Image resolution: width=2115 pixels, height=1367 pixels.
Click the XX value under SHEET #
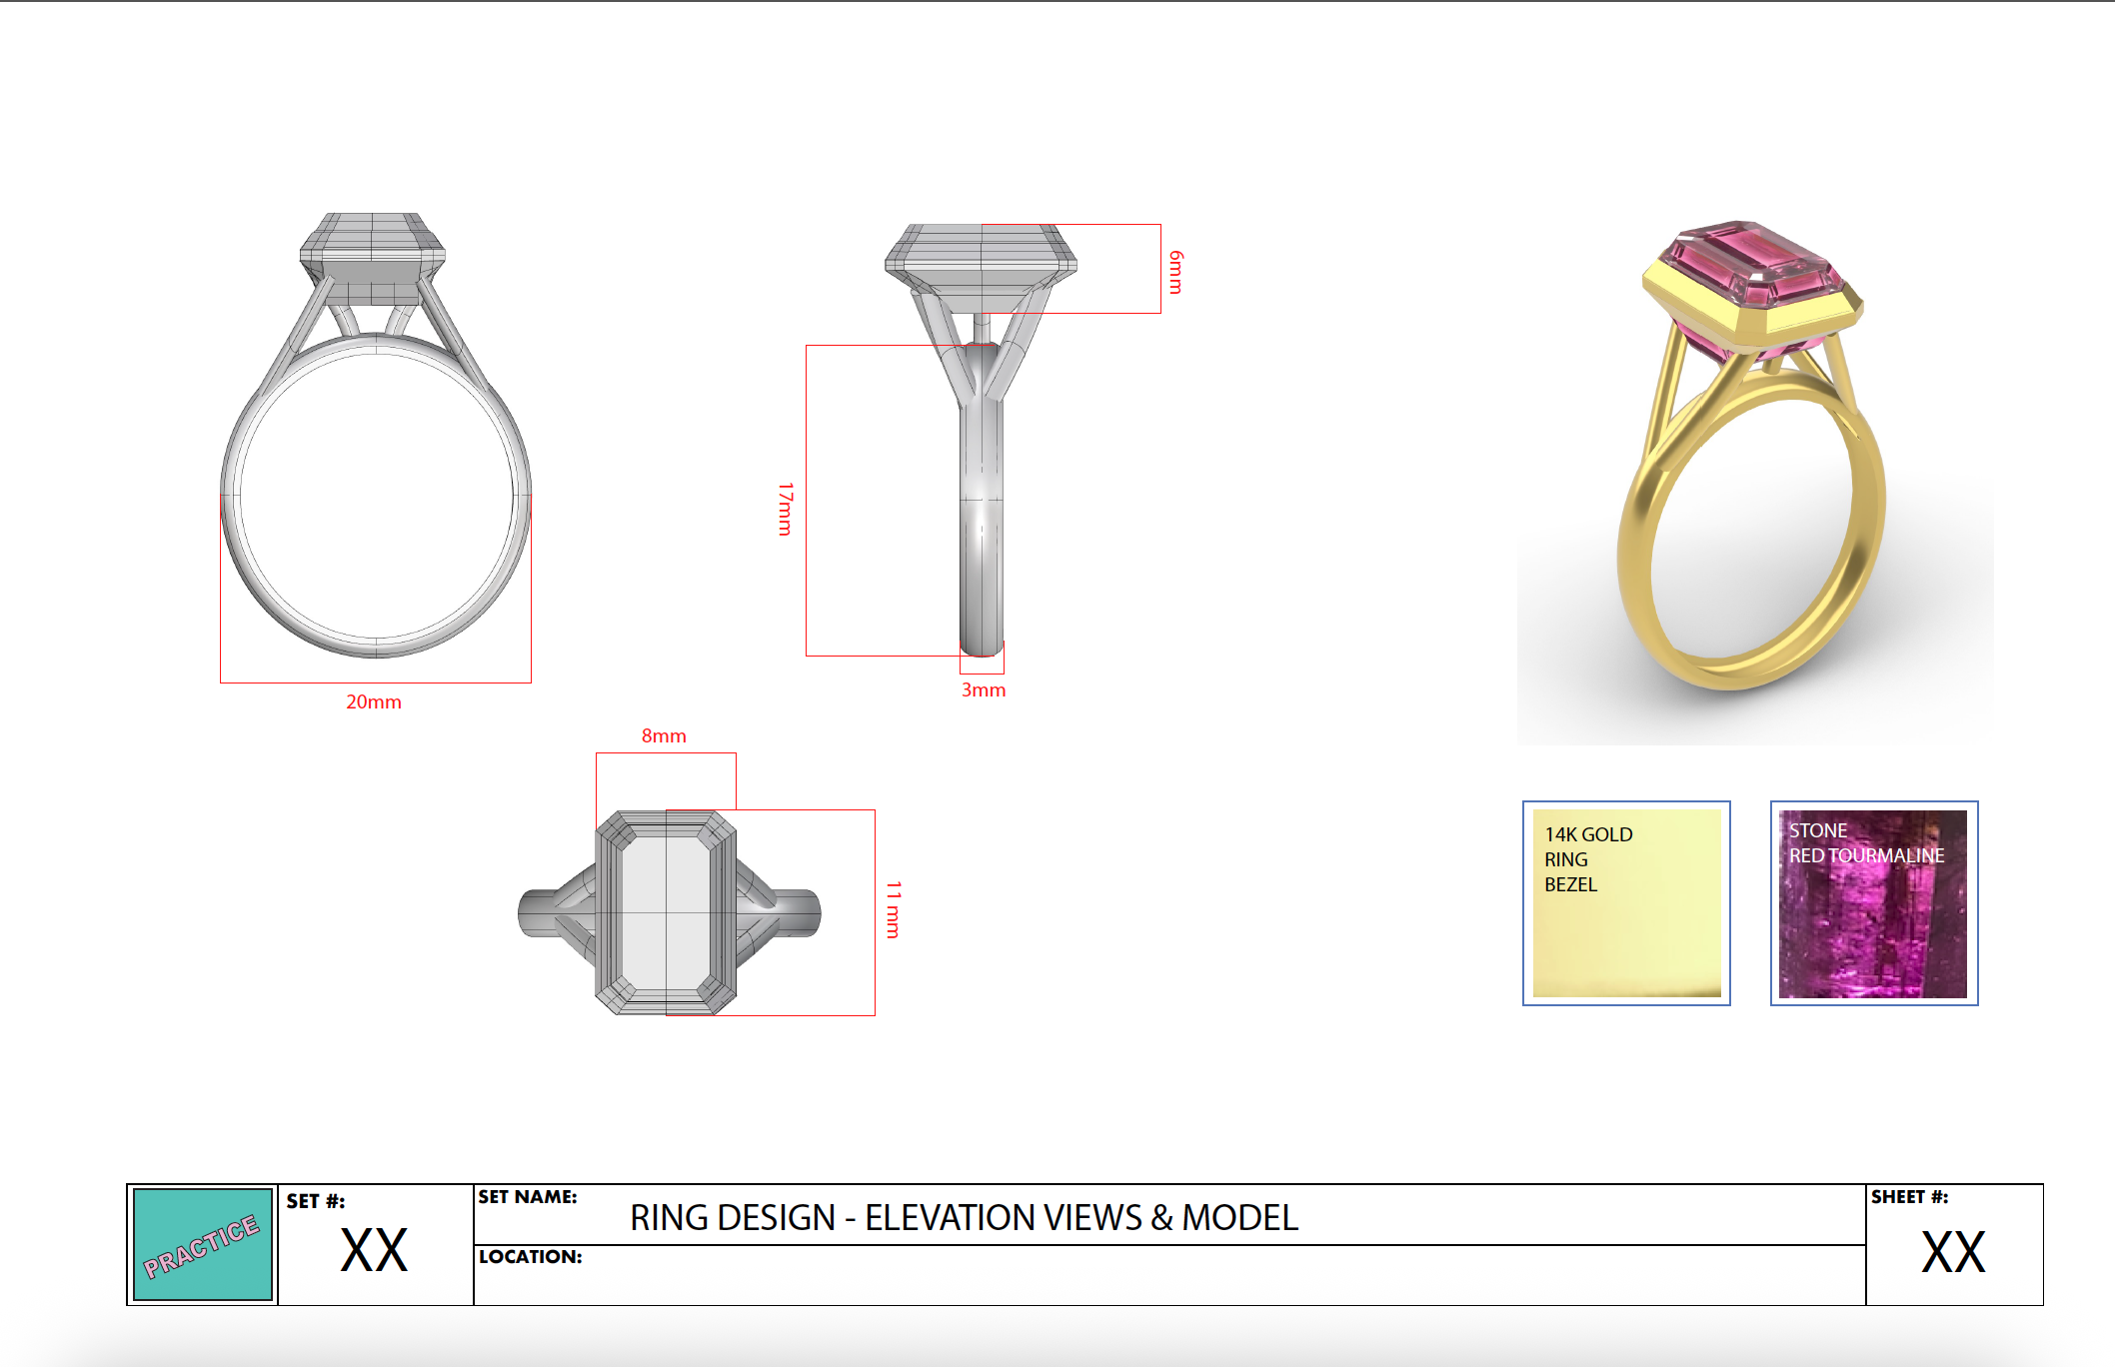click(1953, 1252)
